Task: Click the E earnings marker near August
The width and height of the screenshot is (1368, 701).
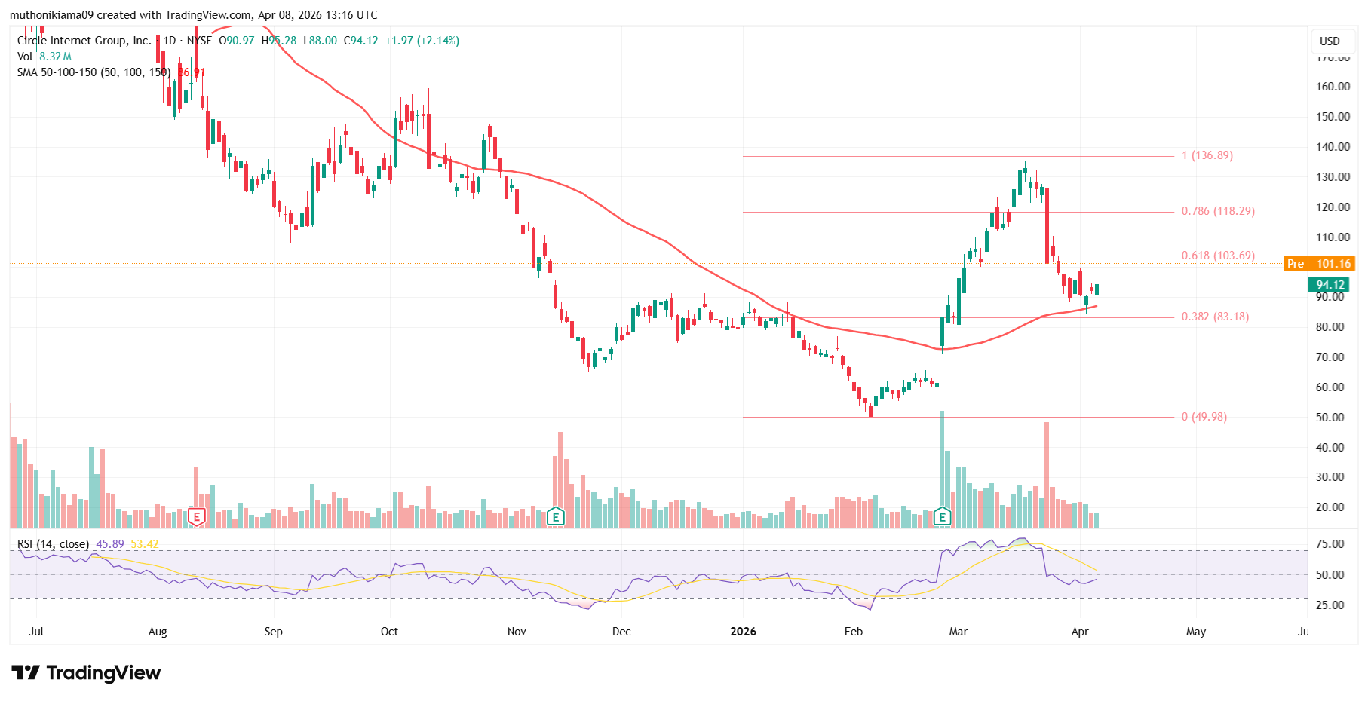Action: pyautogui.click(x=196, y=517)
